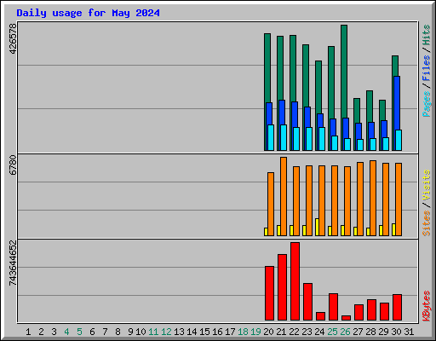Click the red KBytes bar for day 20
This screenshot has height=341, width=436.
[269, 293]
